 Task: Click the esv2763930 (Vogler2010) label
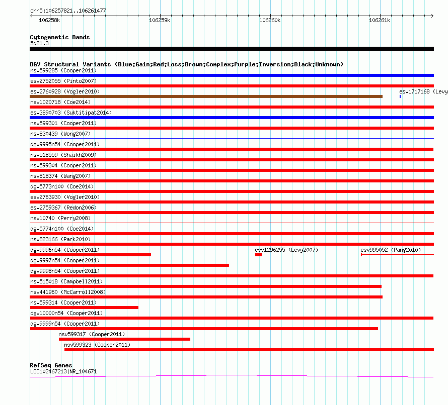click(x=65, y=197)
